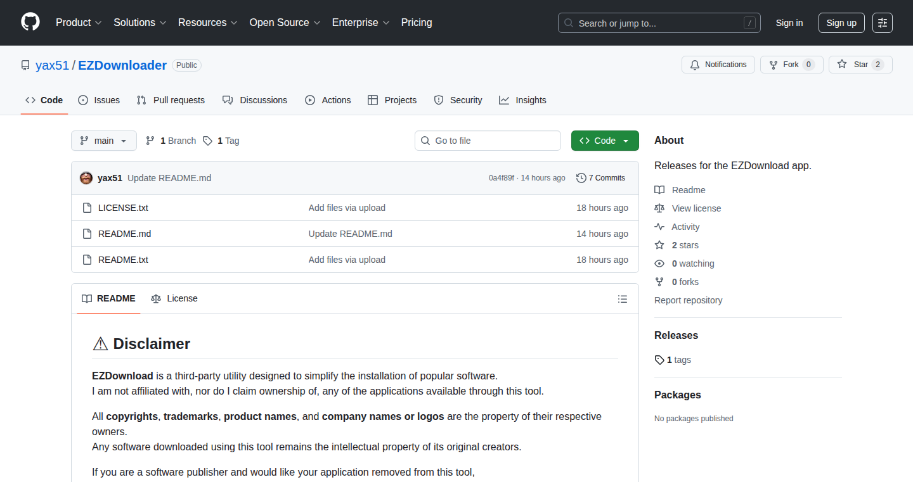Click the Sign in link
The width and height of the screenshot is (913, 482).
[x=789, y=23]
